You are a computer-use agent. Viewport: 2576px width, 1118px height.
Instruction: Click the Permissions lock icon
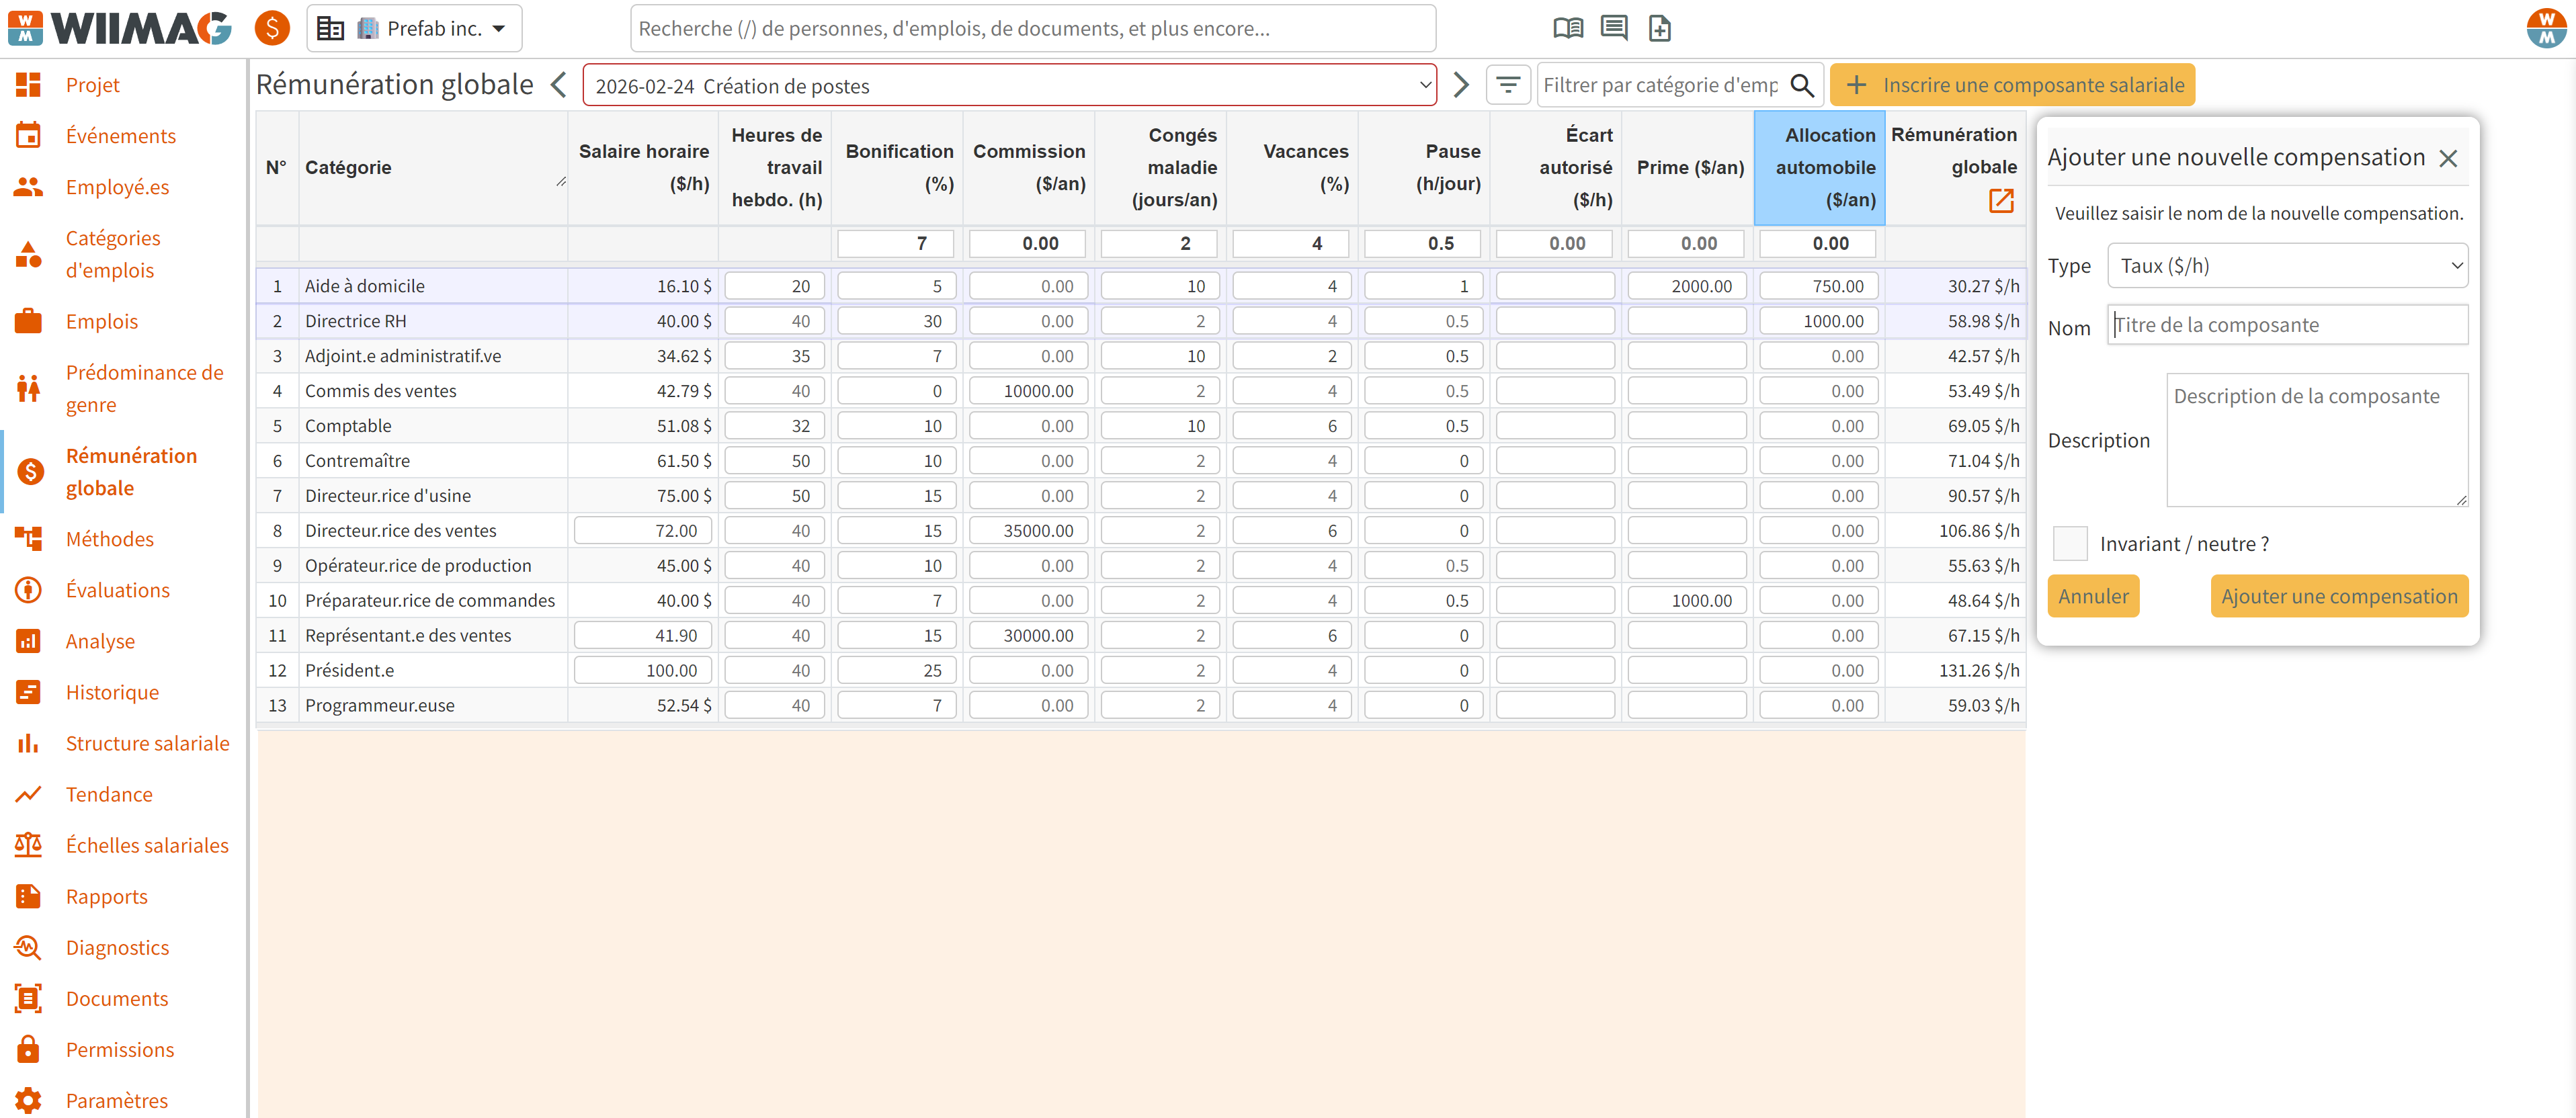28,1049
